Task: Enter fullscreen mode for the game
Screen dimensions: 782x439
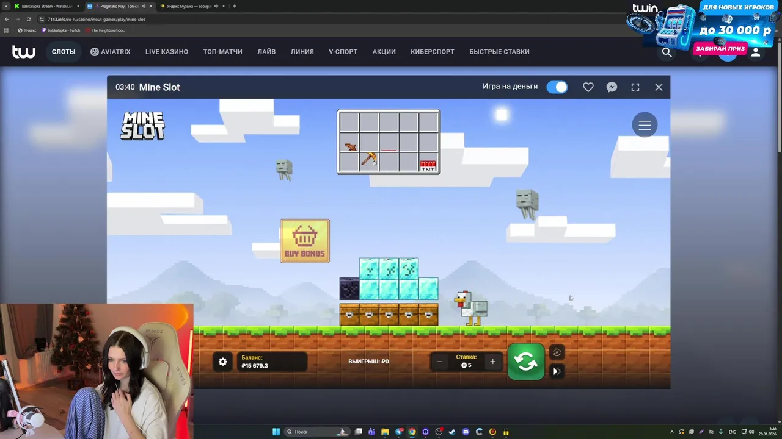Action: click(x=635, y=87)
